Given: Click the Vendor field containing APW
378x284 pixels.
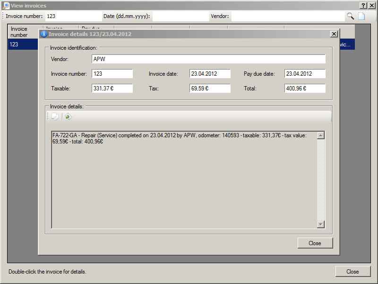Looking at the screenshot, I should click(x=208, y=59).
